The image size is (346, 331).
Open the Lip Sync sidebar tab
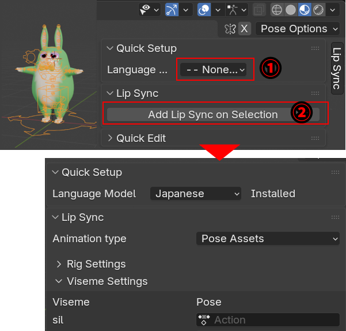point(337,68)
